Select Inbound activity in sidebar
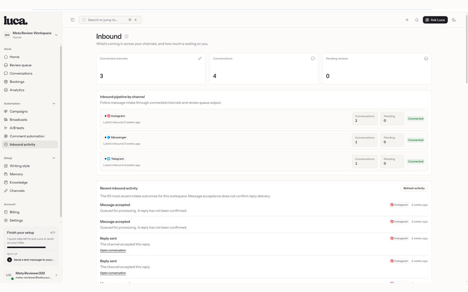 30,144
